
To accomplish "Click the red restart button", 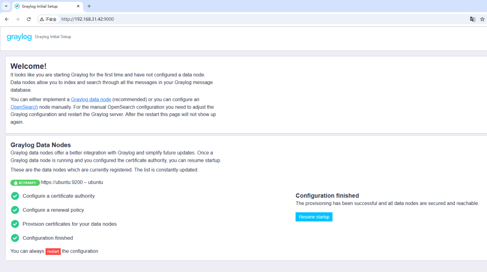I will click(x=53, y=252).
